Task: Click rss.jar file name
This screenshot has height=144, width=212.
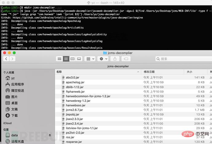Action: point(70,137)
